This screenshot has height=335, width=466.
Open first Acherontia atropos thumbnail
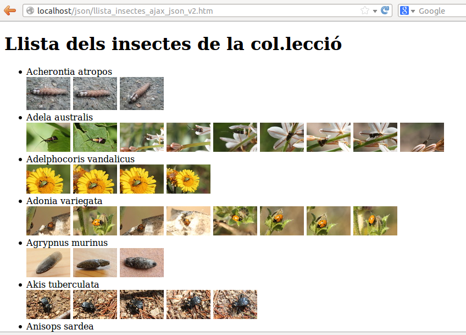pos(48,94)
